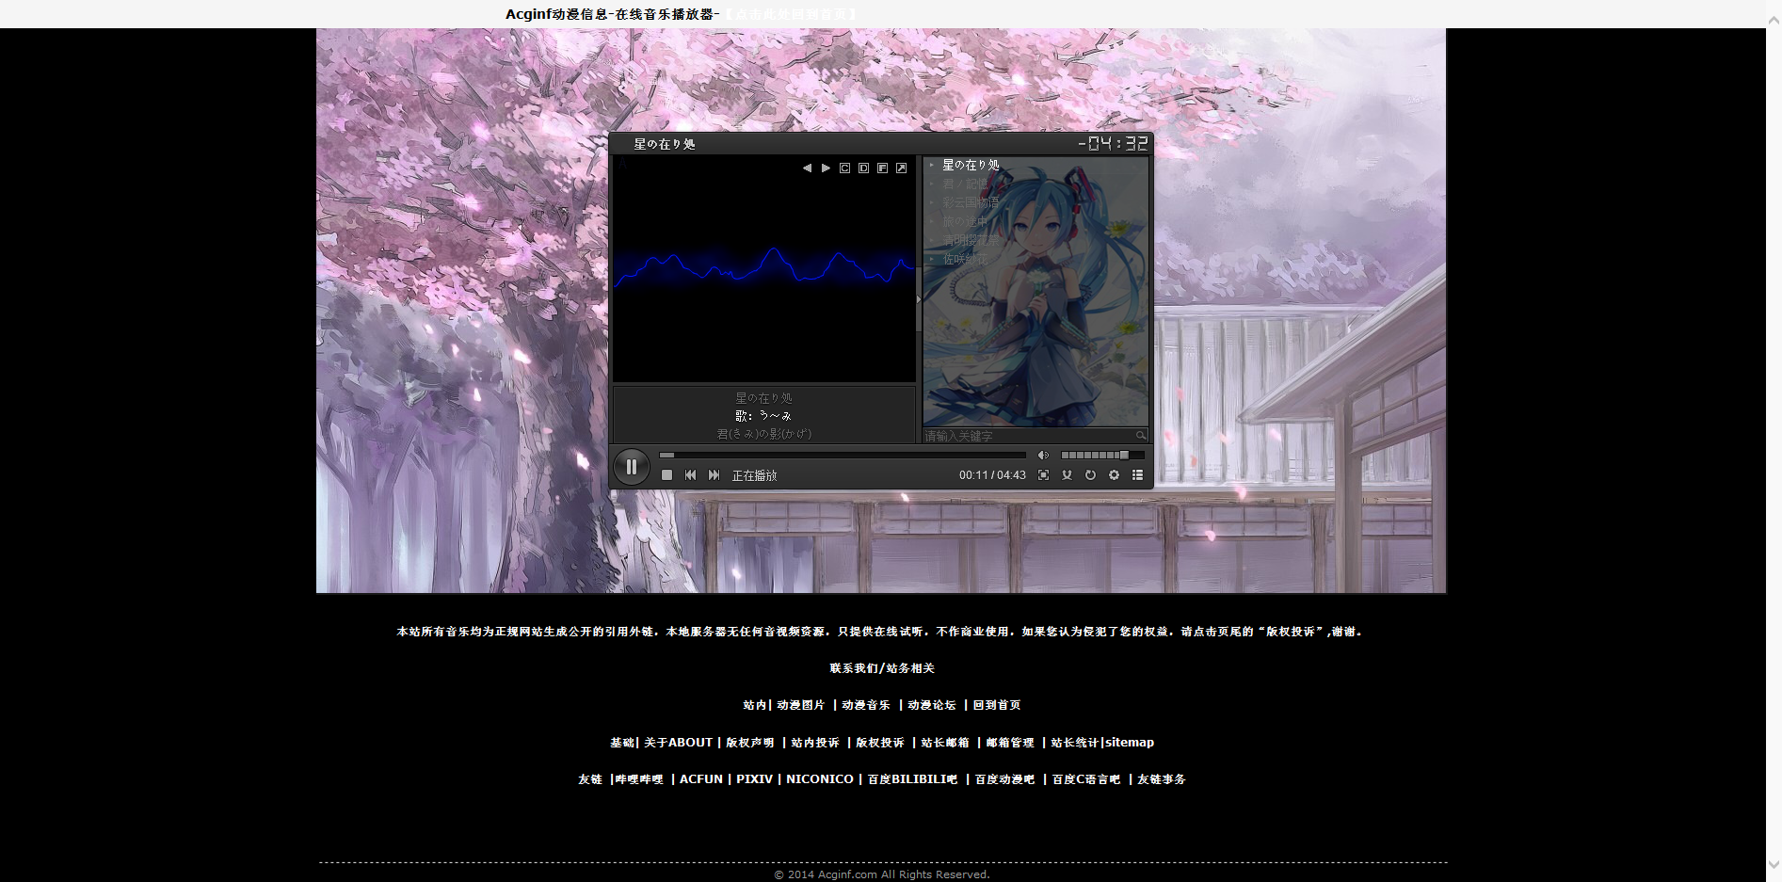This screenshot has width=1782, height=882.
Task: Open the 邮箱管理 link
Action: [1010, 743]
